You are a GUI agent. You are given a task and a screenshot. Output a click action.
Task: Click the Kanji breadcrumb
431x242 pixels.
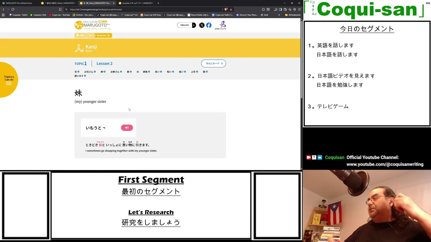[x=91, y=35]
